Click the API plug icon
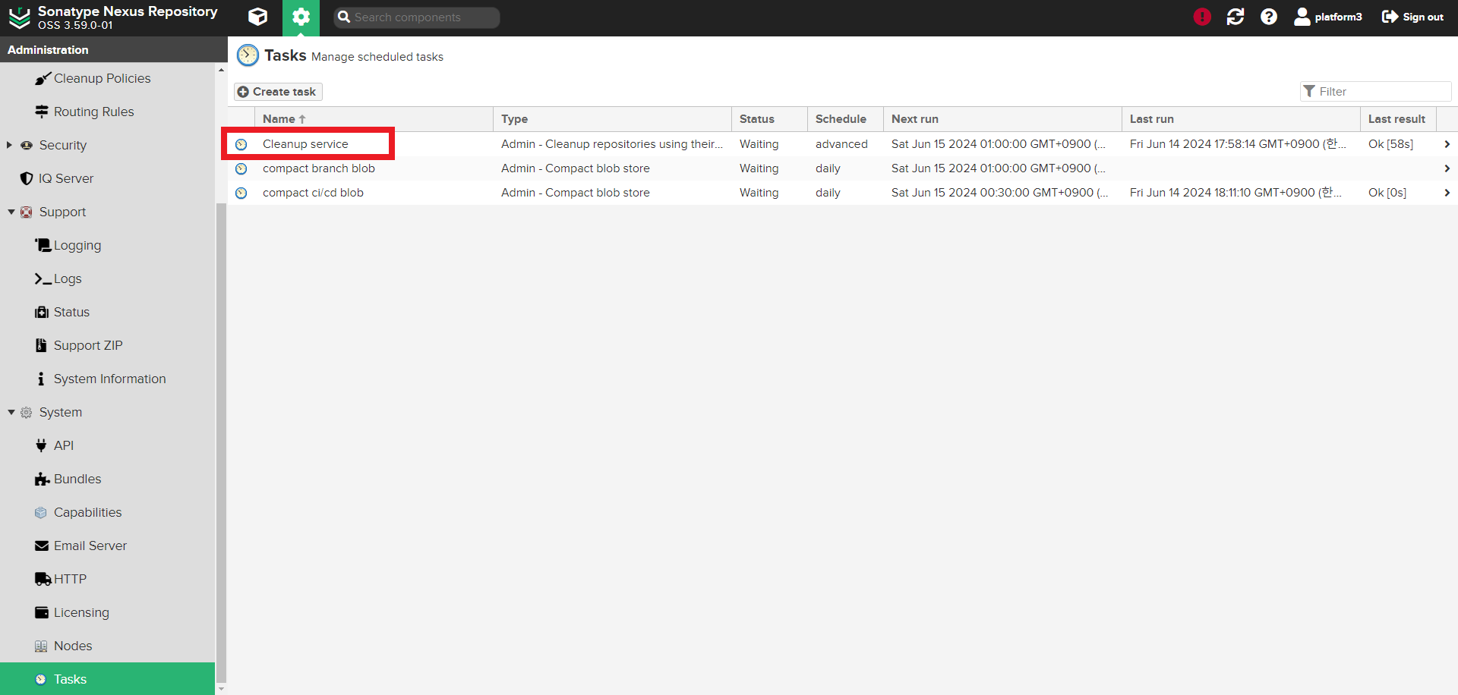The height and width of the screenshot is (695, 1458). pos(41,445)
